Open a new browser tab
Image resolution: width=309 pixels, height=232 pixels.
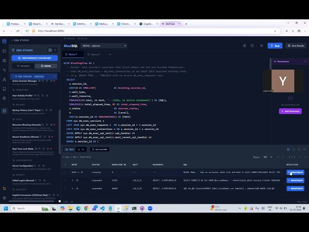pyautogui.click(x=186, y=24)
